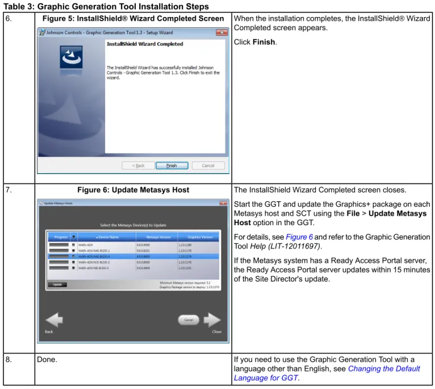Click the 'Close' label under the right arrow
The width and height of the screenshot is (435, 389).
[217, 332]
